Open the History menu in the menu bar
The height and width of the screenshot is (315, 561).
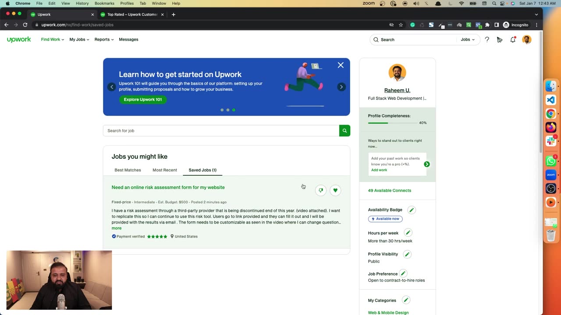pos(82,3)
